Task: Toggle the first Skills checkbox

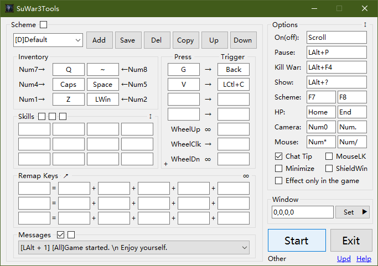Action: pyautogui.click(x=42, y=116)
